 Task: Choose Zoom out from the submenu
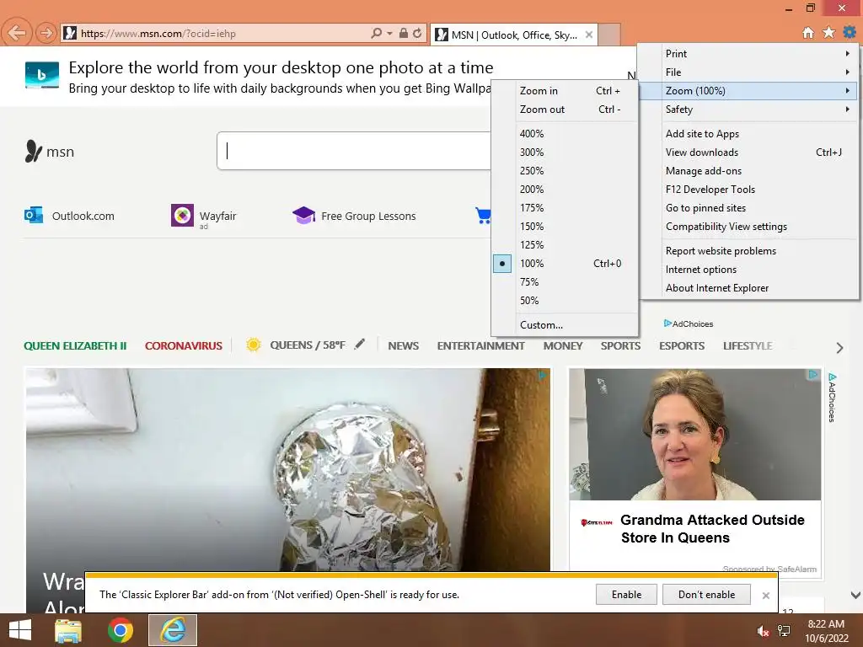tap(565, 110)
